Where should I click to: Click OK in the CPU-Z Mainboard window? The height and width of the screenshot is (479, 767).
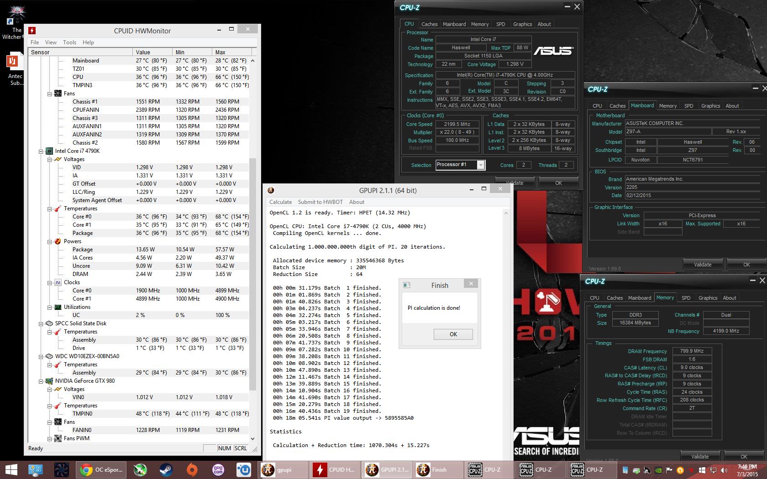[x=746, y=265]
